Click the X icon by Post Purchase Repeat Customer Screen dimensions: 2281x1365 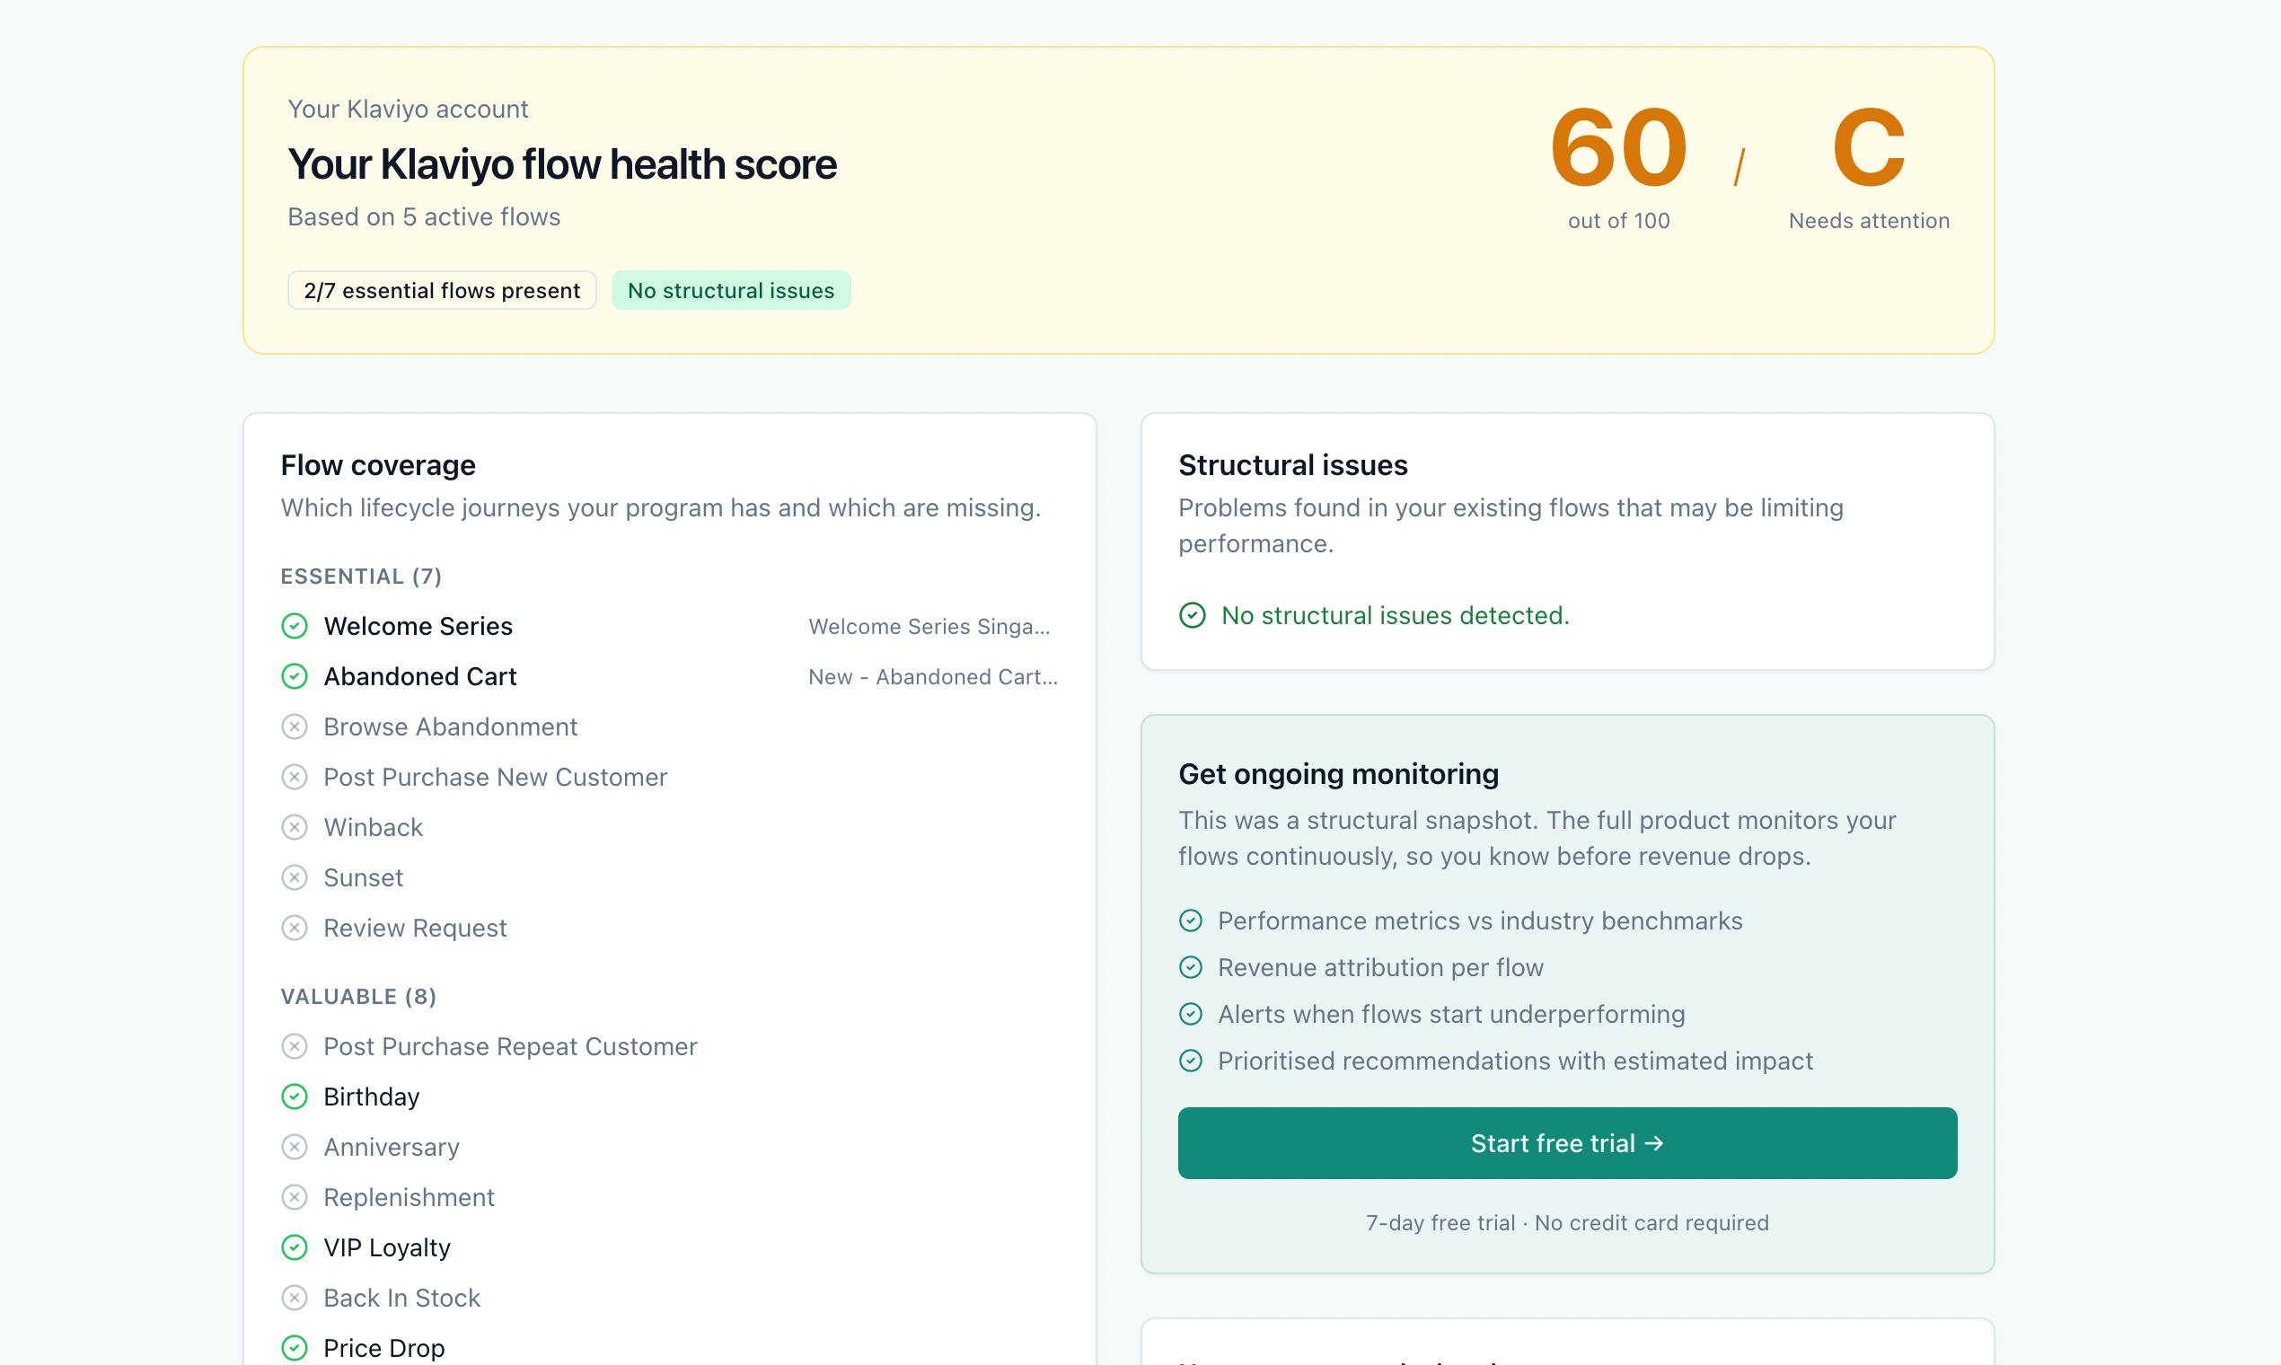[x=295, y=1047]
